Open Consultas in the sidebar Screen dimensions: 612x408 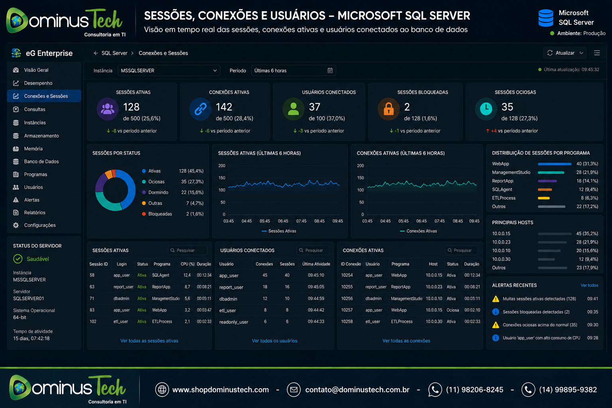[x=44, y=109]
